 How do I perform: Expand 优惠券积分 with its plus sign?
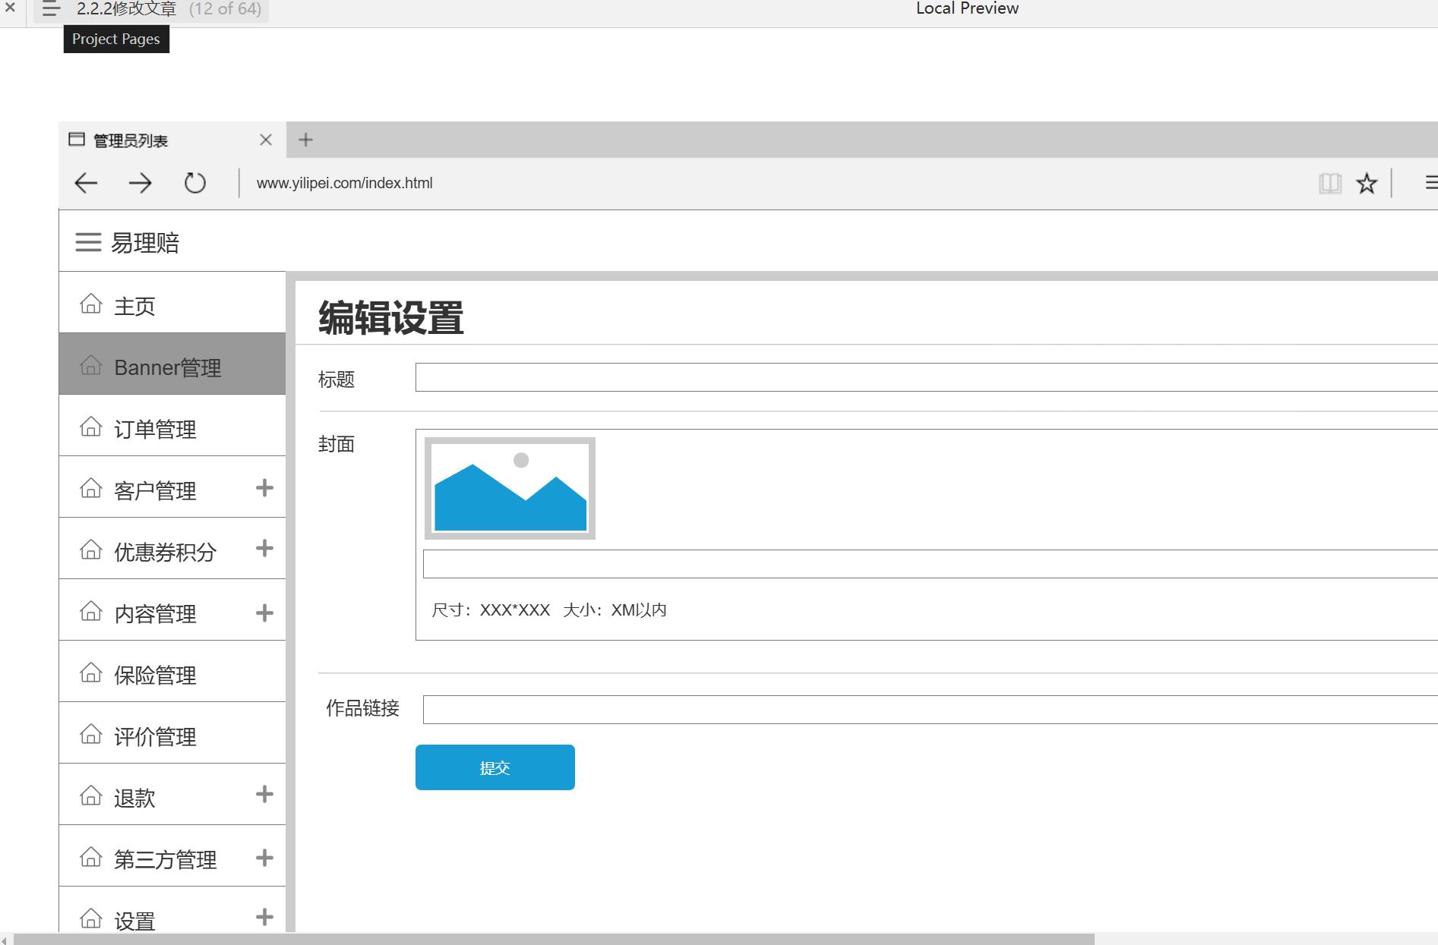[264, 548]
